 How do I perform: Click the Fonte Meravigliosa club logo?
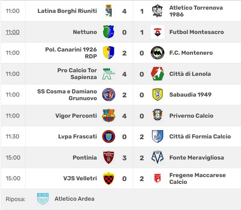[x=158, y=157]
